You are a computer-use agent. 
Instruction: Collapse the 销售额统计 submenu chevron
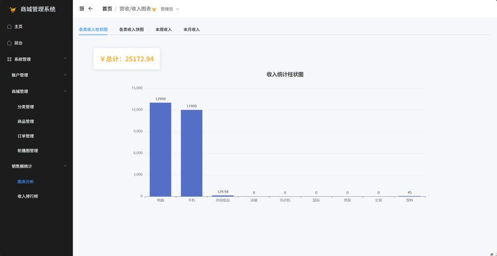point(65,165)
